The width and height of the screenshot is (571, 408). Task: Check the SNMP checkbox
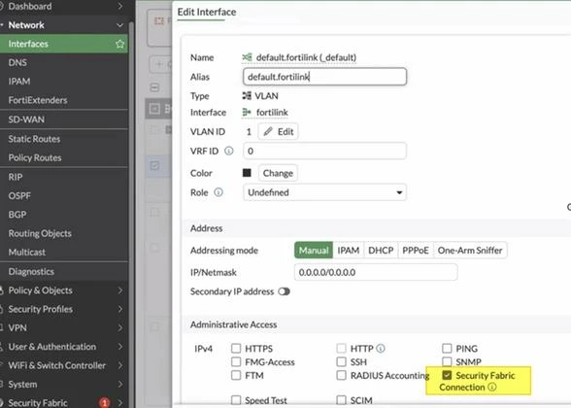pos(447,361)
